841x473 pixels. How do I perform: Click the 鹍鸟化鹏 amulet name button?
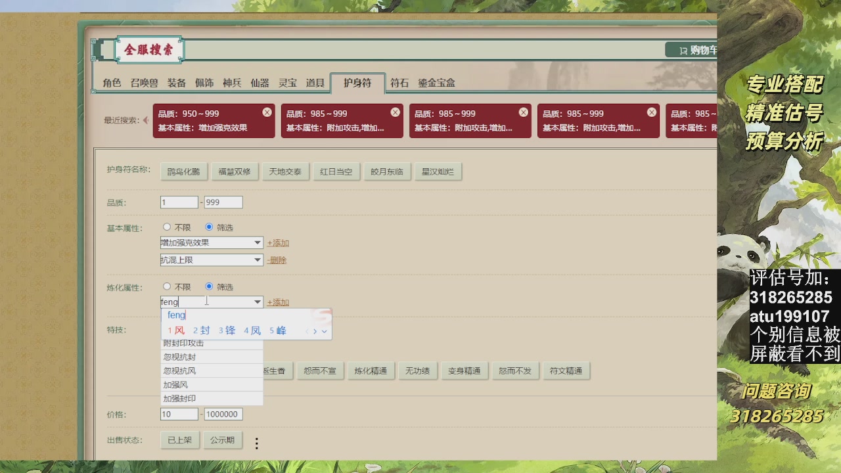[x=183, y=172]
